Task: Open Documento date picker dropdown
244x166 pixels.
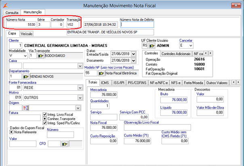Action: (x=134, y=60)
